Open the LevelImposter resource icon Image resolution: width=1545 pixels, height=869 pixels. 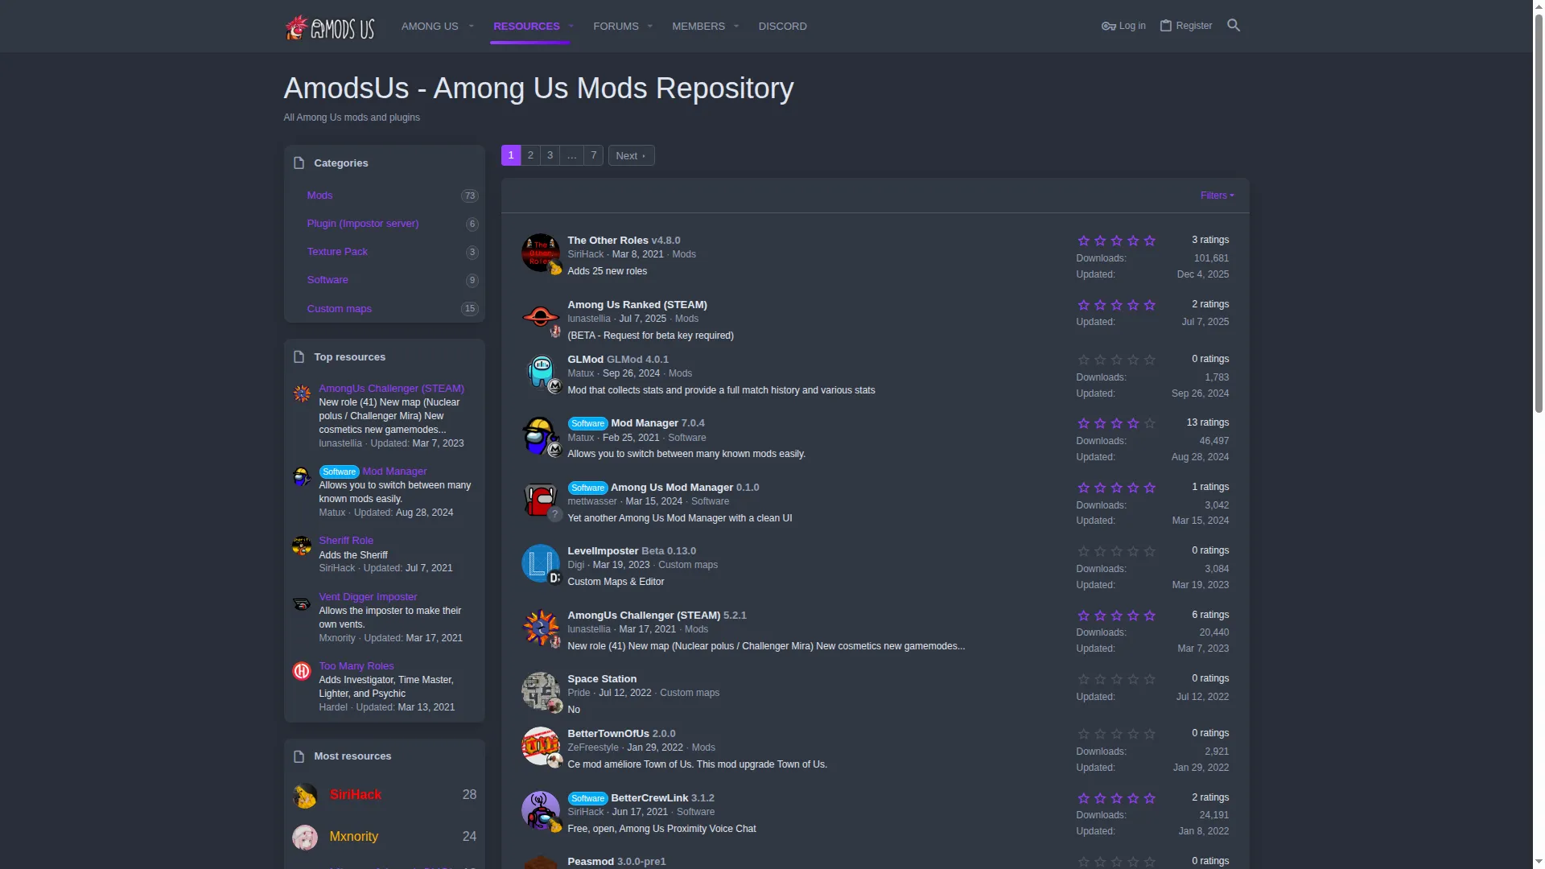pyautogui.click(x=541, y=563)
